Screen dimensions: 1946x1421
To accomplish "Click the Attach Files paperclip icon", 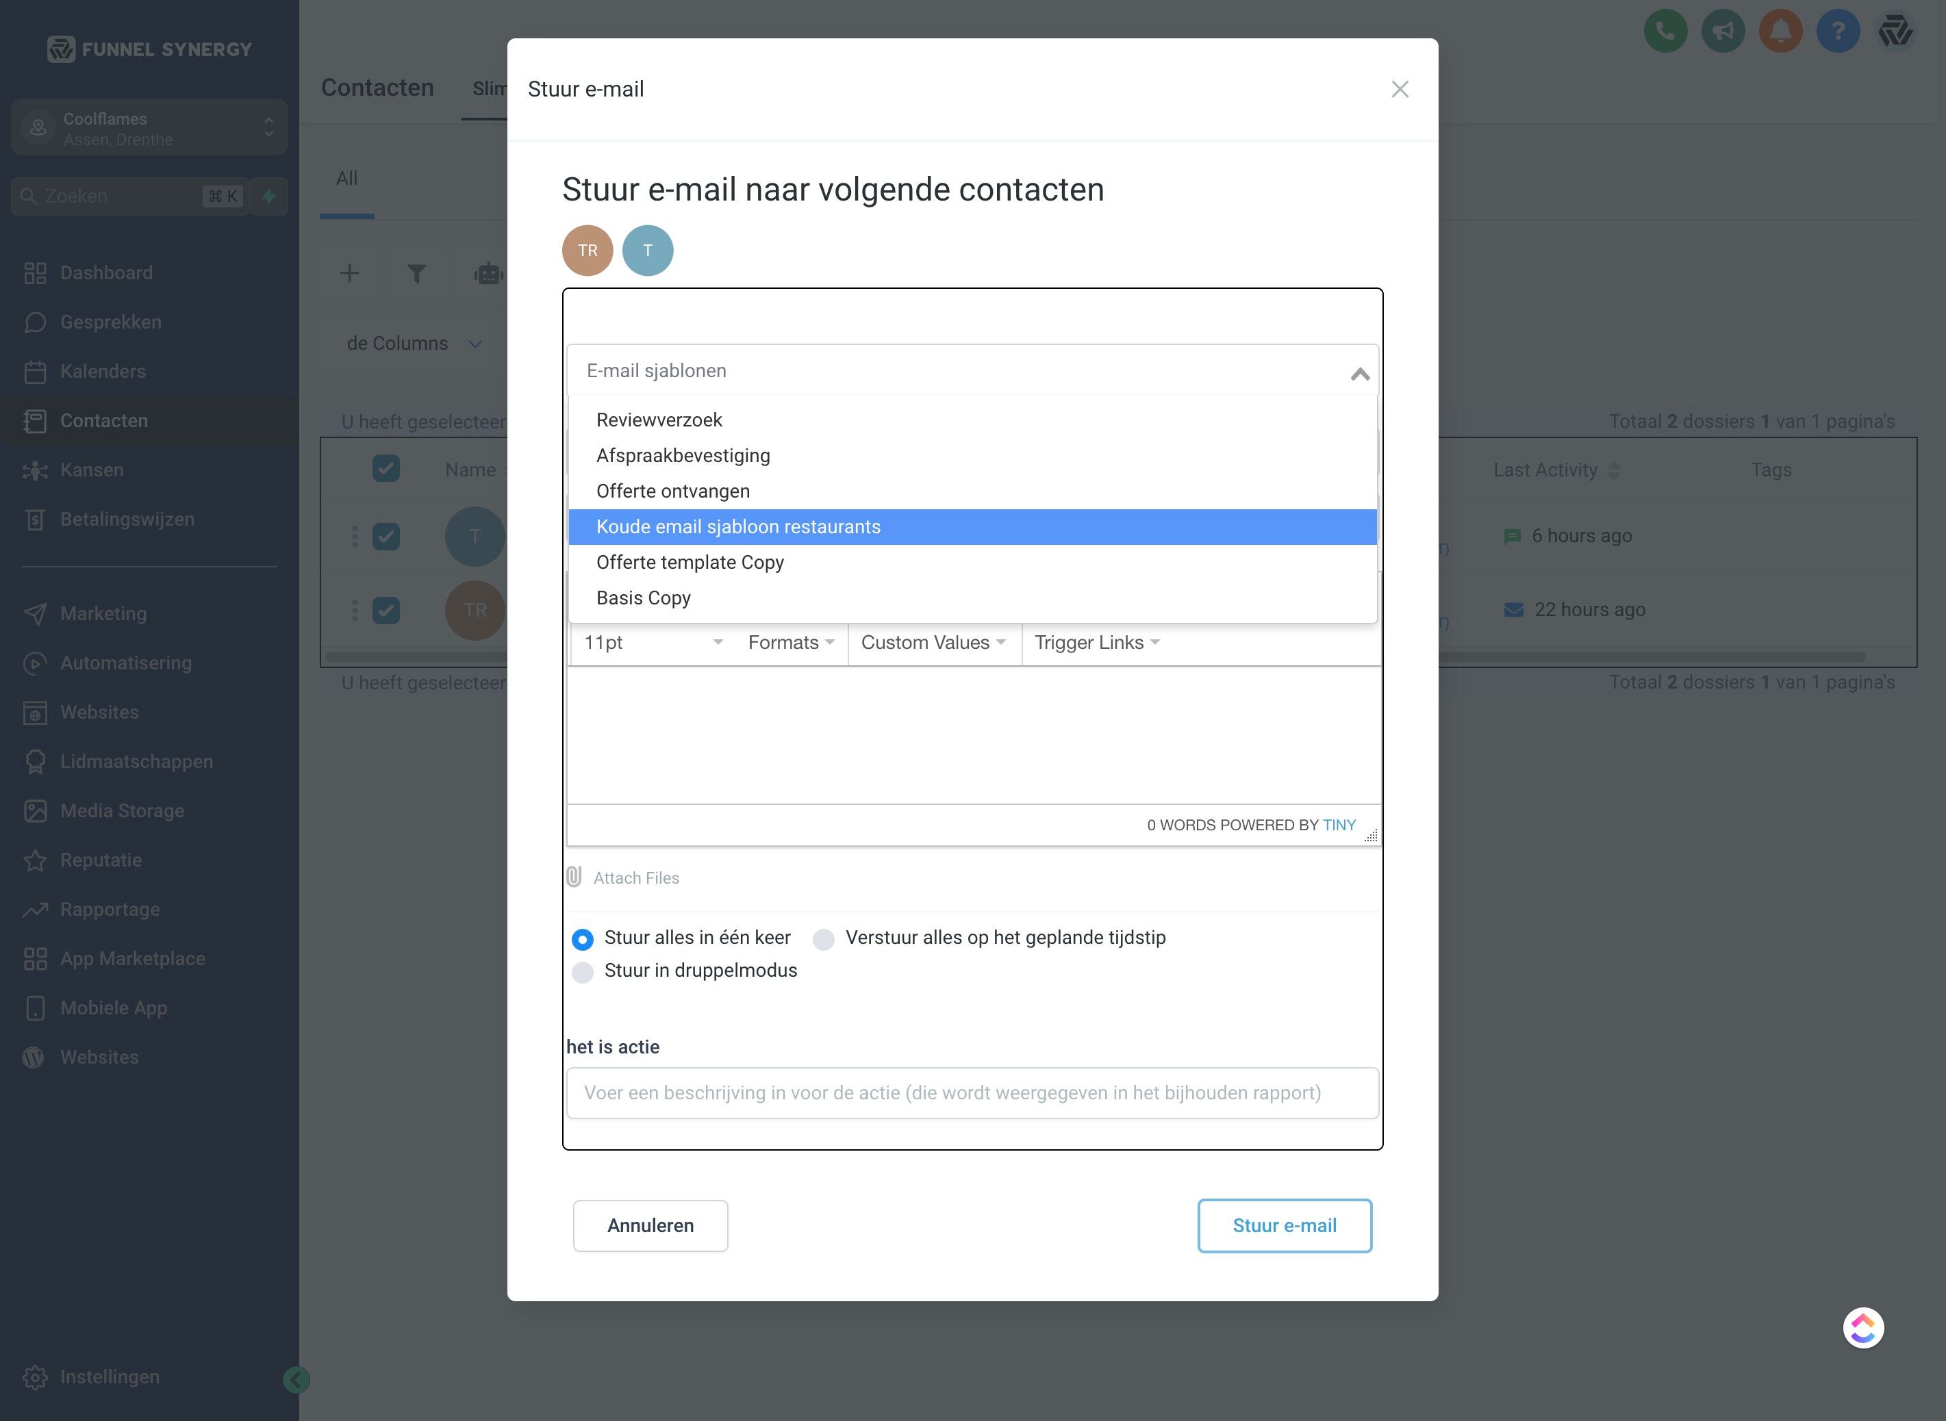I will pyautogui.click(x=574, y=877).
